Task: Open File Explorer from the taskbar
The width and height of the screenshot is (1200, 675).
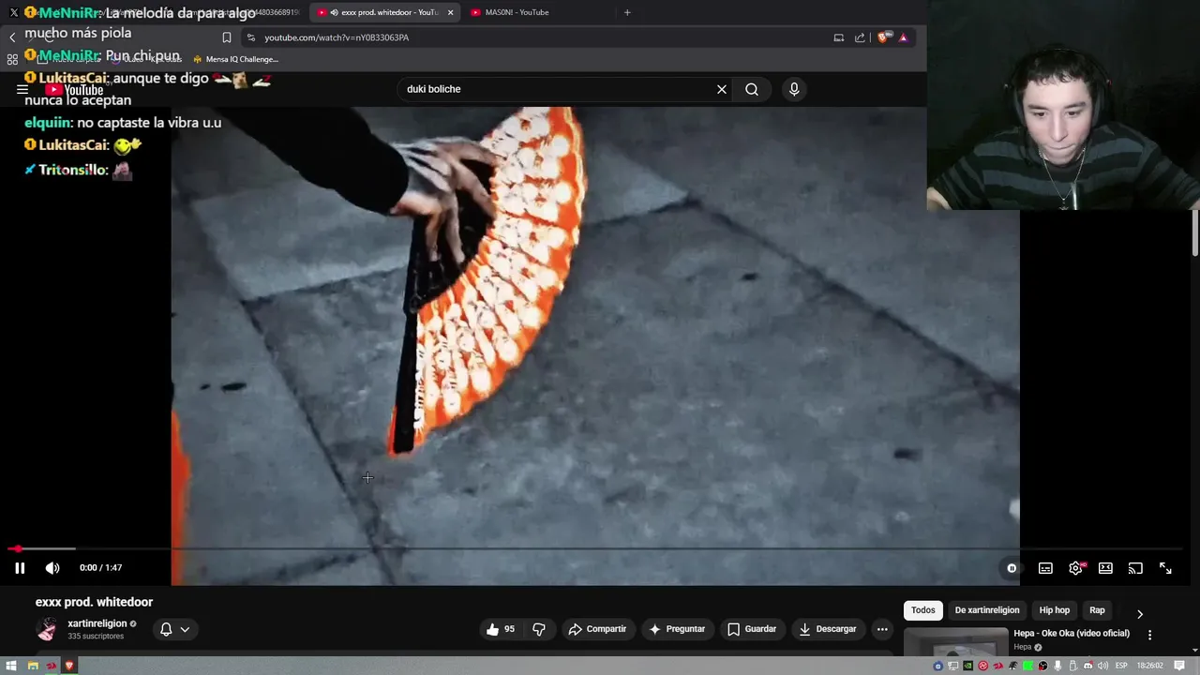Action: tap(33, 666)
